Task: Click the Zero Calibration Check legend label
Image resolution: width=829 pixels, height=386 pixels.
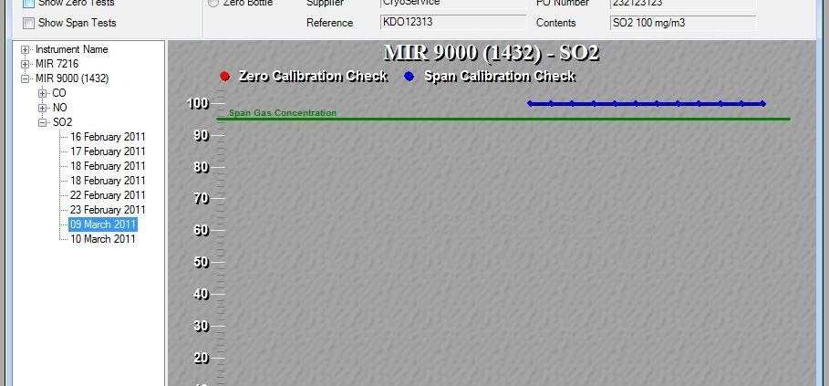Action: coord(313,76)
